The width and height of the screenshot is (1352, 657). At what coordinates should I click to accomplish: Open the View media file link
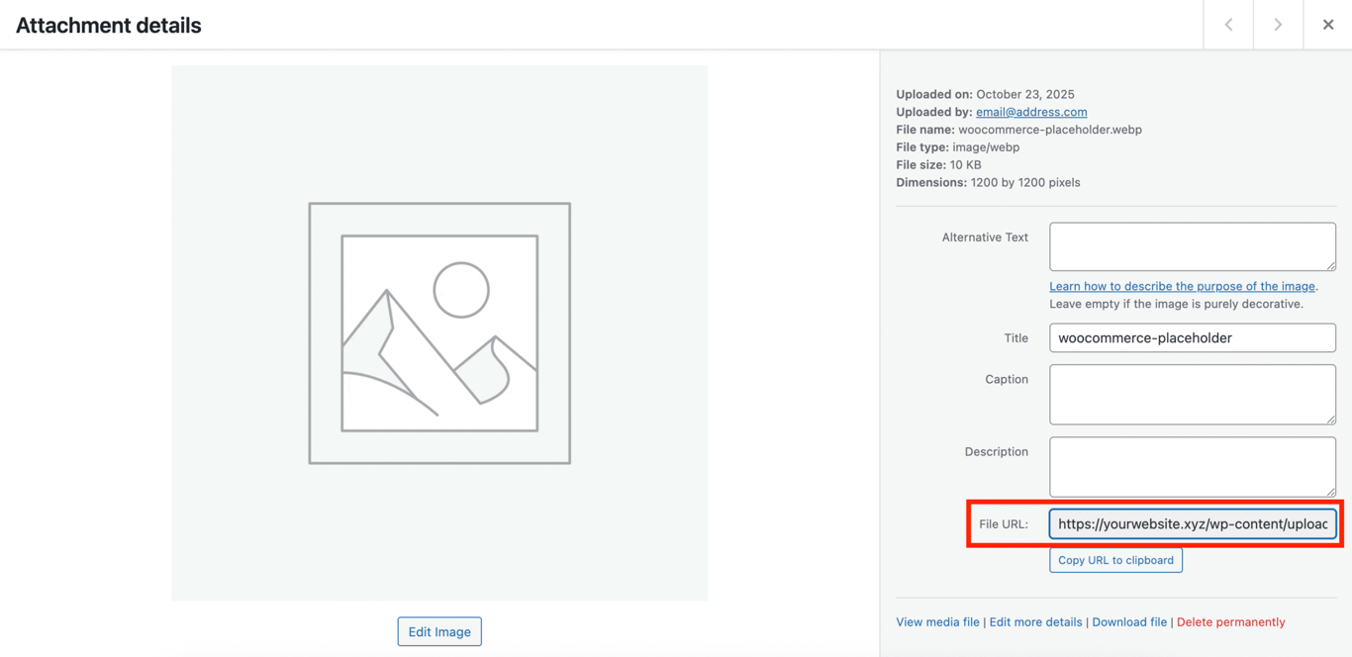937,621
